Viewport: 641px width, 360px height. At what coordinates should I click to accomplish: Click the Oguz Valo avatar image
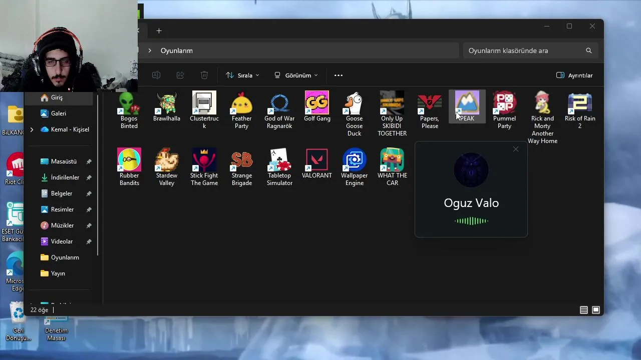click(x=471, y=170)
